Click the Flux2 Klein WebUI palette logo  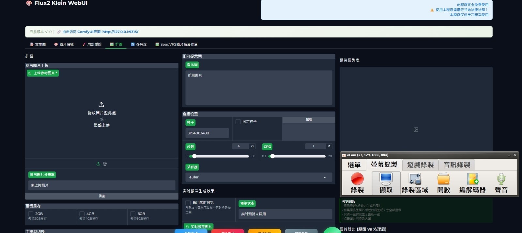pyautogui.click(x=29, y=3)
